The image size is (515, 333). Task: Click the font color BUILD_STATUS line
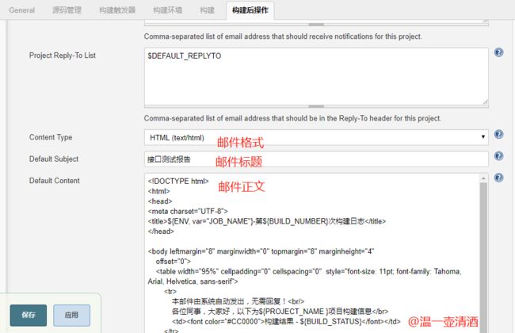point(286,321)
